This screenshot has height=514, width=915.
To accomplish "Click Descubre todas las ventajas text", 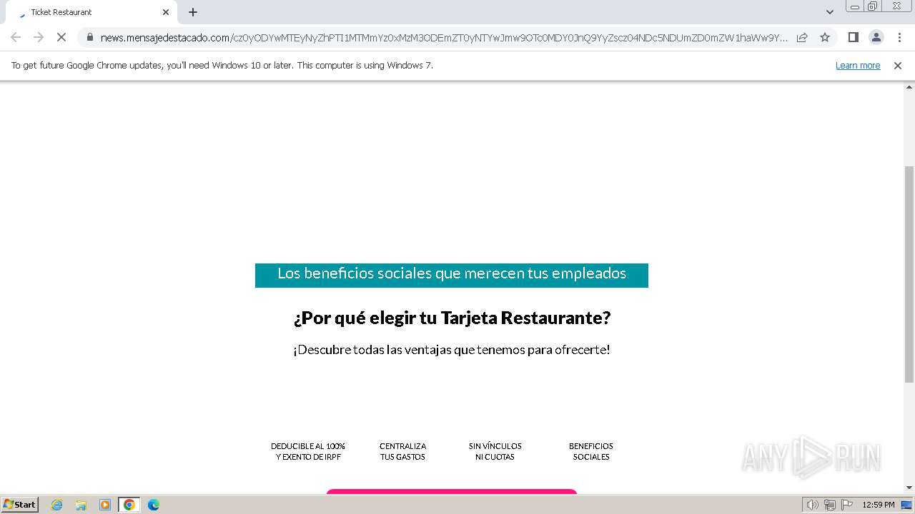I will [452, 350].
